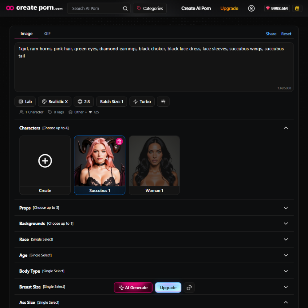The image size is (308, 308).
Task: Click the "134/5000" character counter
Action: point(284,88)
